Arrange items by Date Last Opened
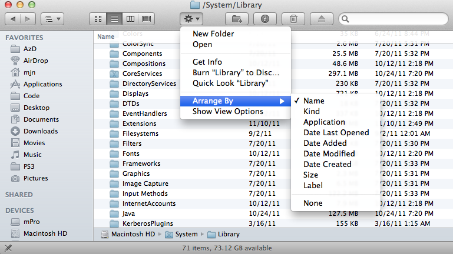The height and width of the screenshot is (254, 453). (x=336, y=133)
